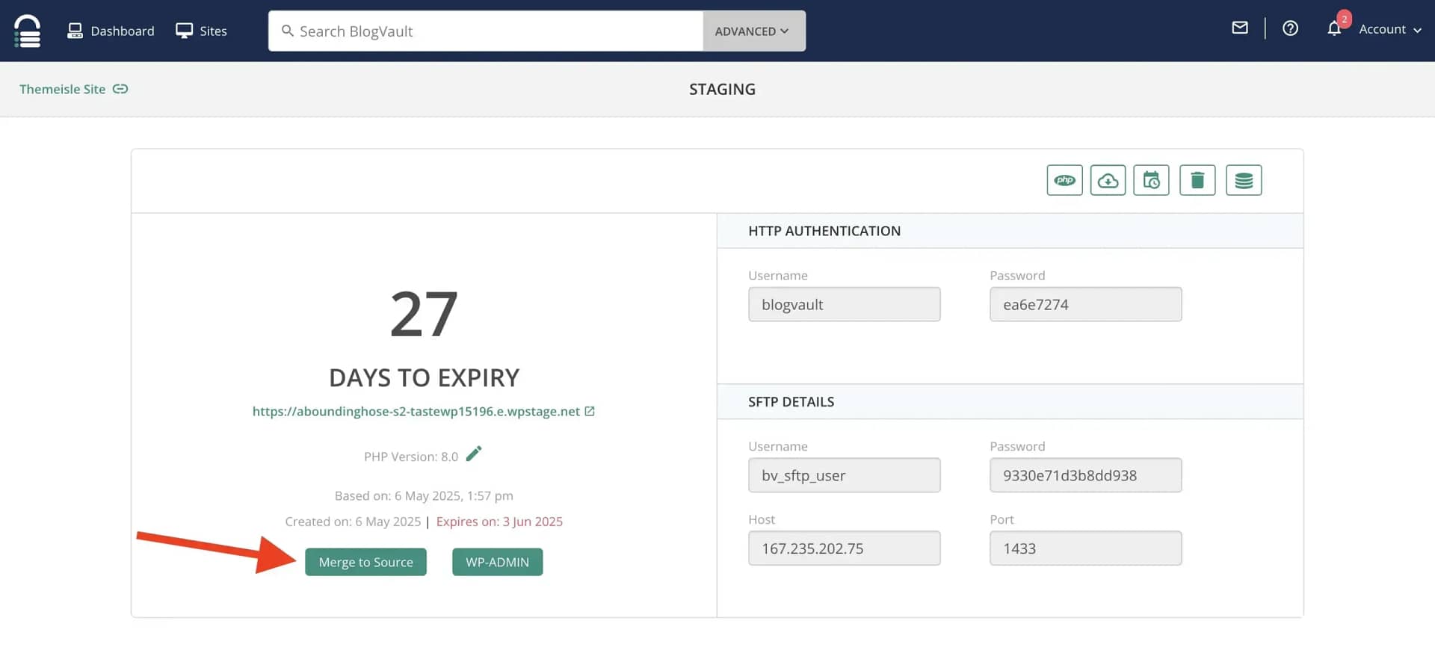Open the Themeisle Site link
This screenshot has height=668, width=1435.
(x=62, y=89)
